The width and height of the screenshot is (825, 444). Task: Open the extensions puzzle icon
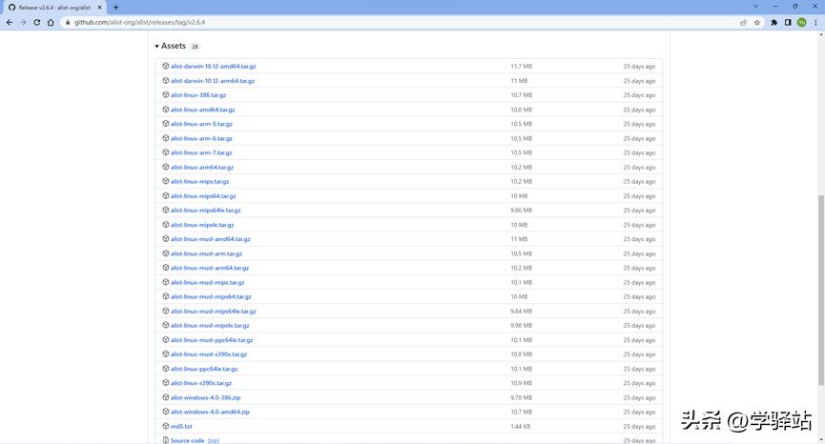(774, 22)
